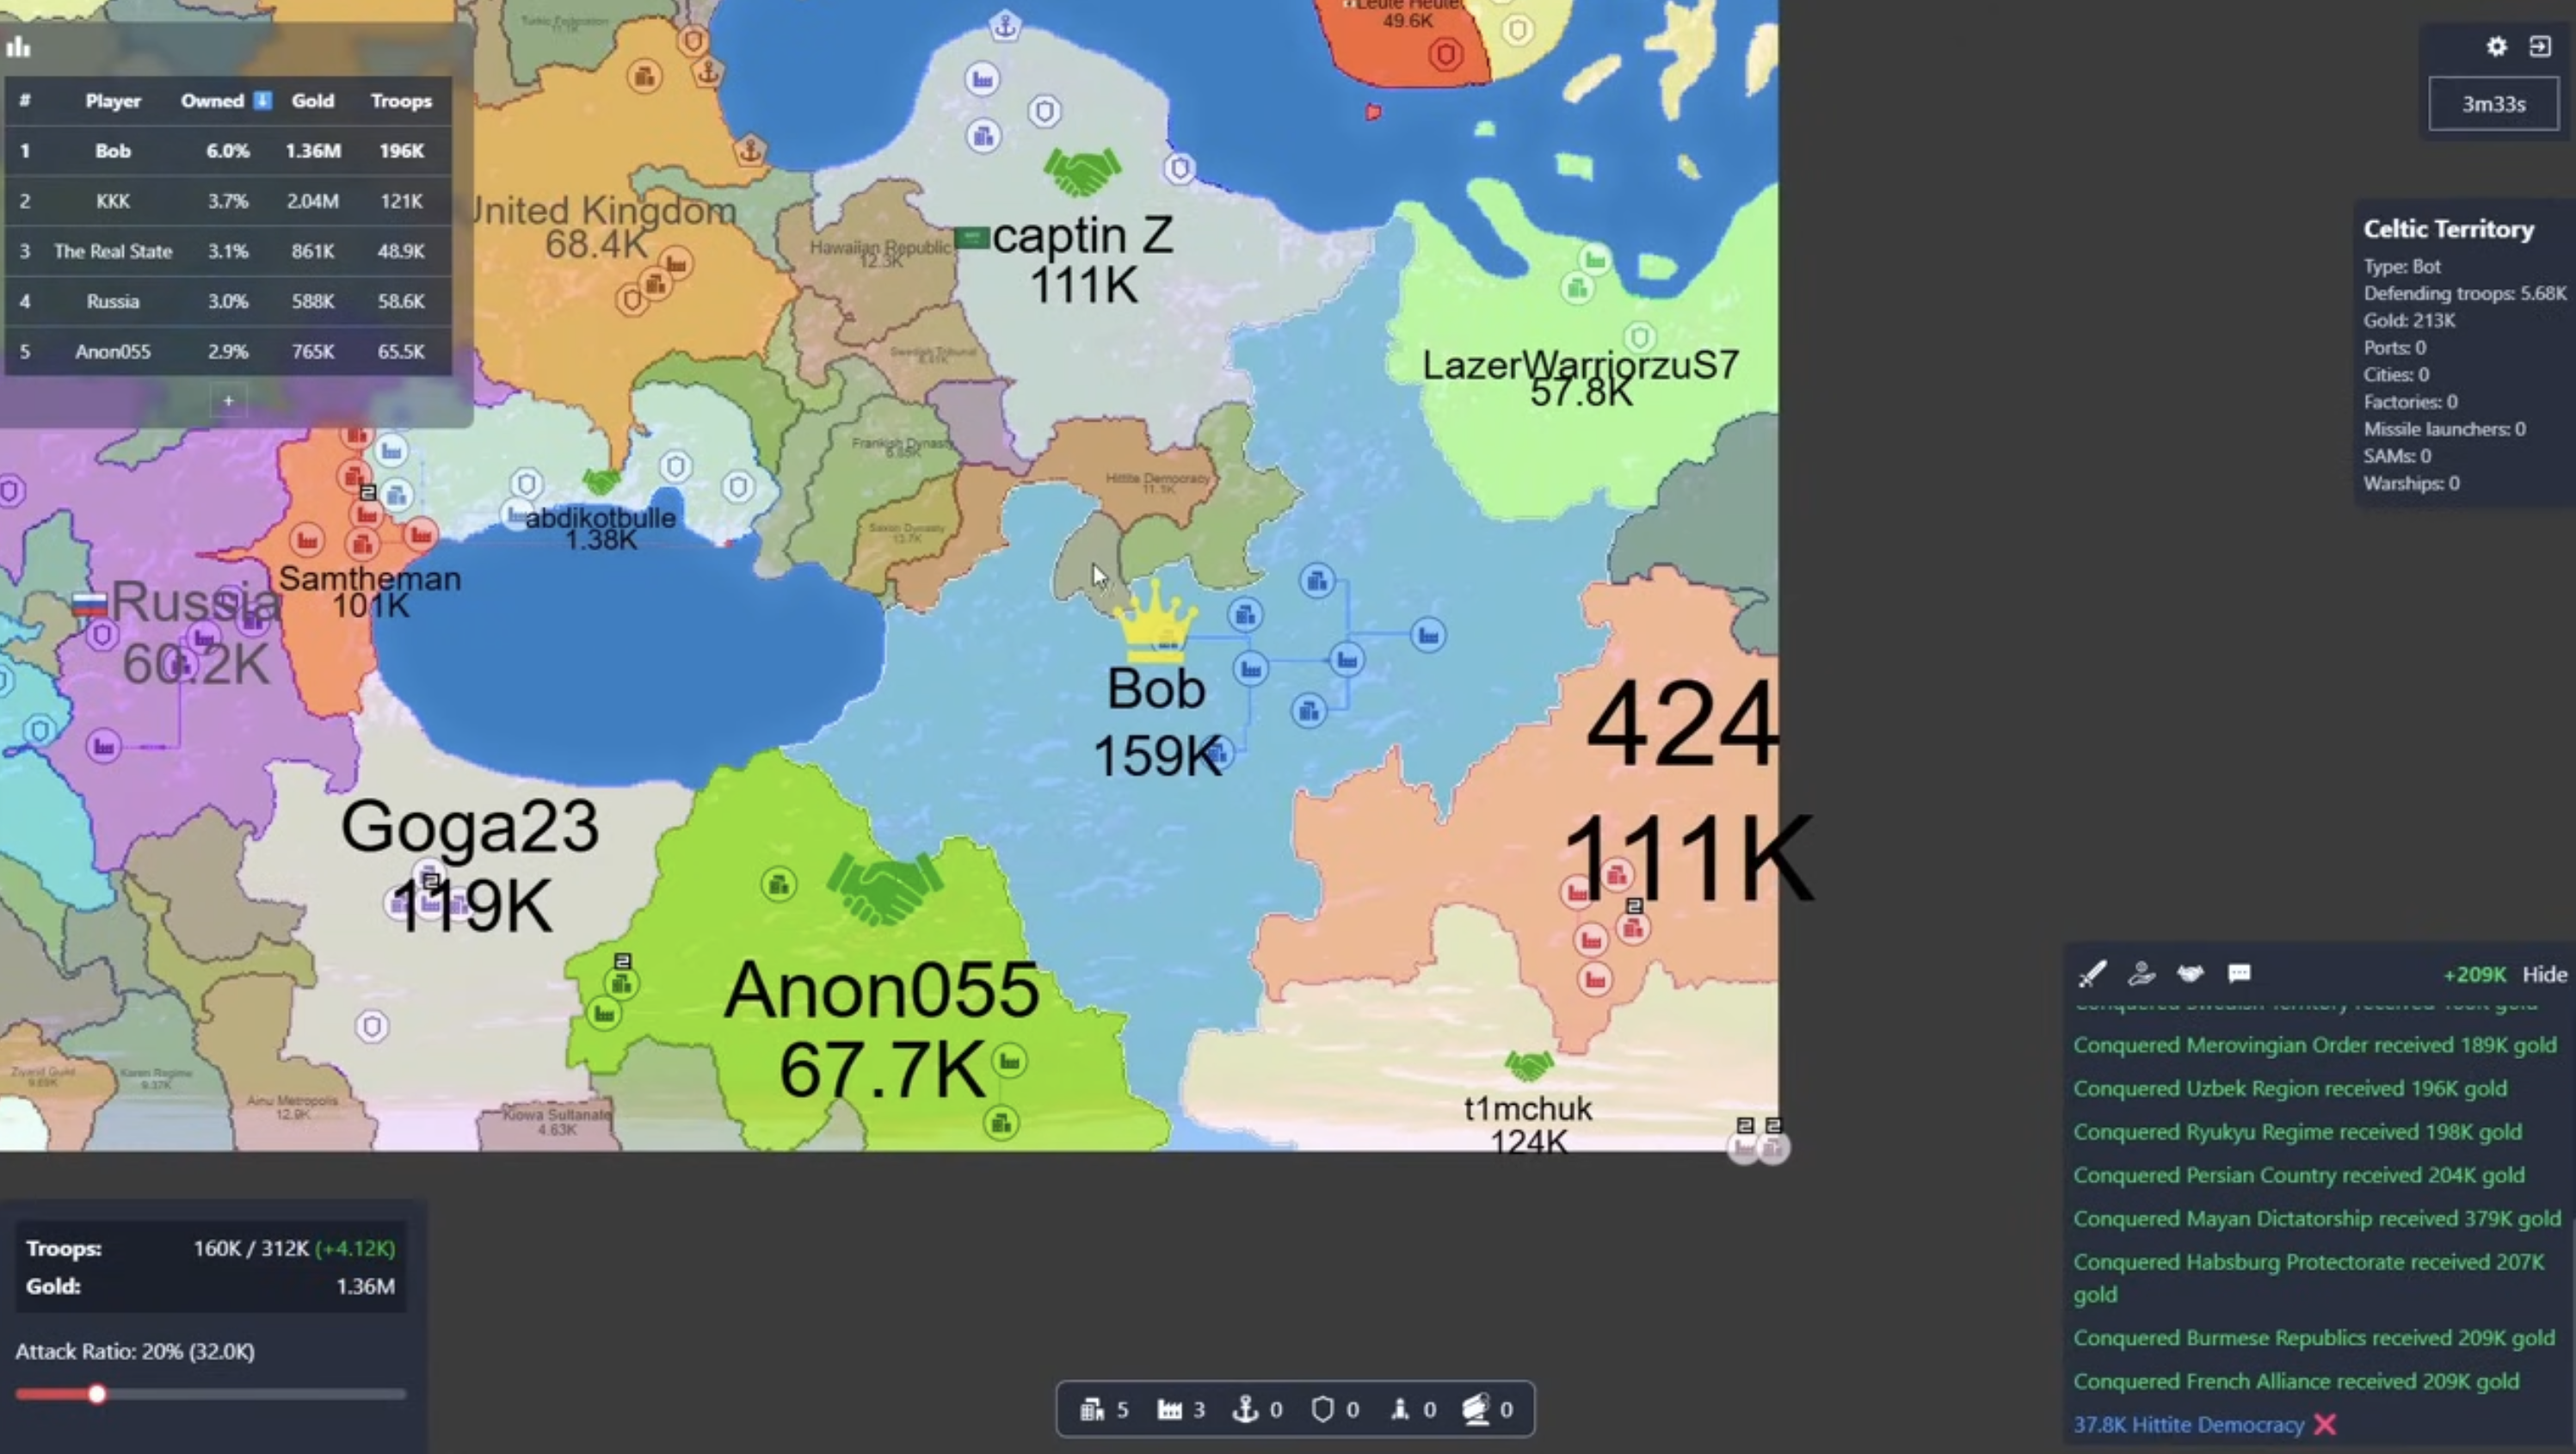Toggle the Owned column sort arrow
2576x1454 pixels.
[263, 100]
